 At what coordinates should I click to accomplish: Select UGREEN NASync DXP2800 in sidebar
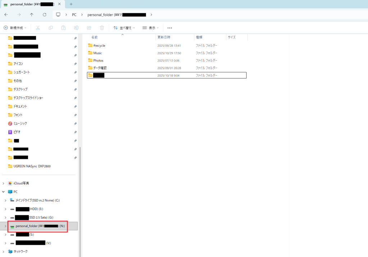click(x=34, y=166)
